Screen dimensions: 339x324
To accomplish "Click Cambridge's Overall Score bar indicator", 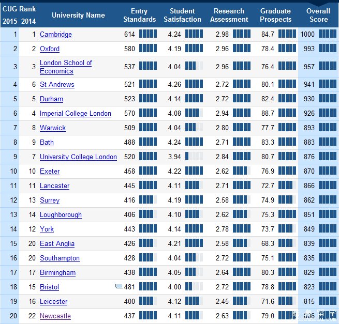I will tap(327, 34).
